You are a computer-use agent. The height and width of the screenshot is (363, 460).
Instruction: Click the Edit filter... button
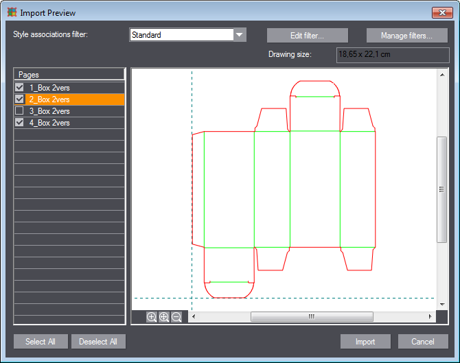click(307, 35)
